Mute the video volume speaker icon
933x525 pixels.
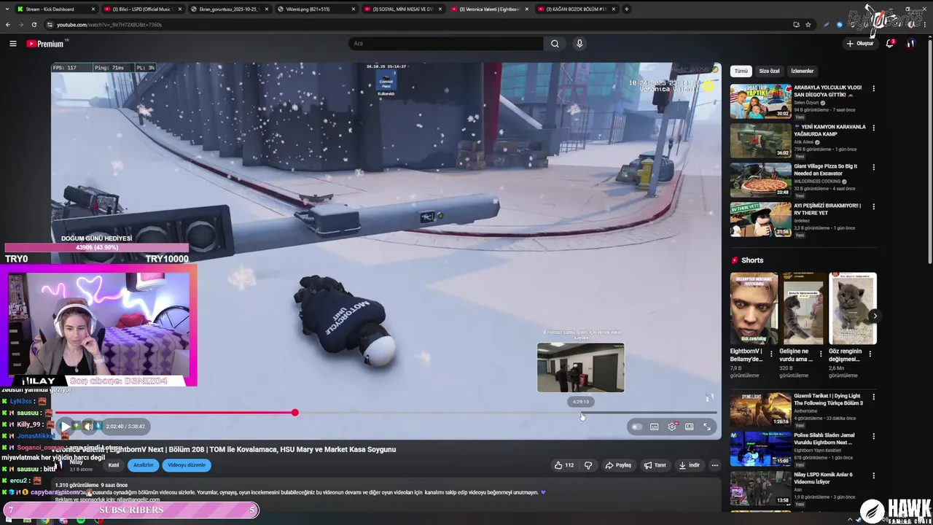[87, 427]
